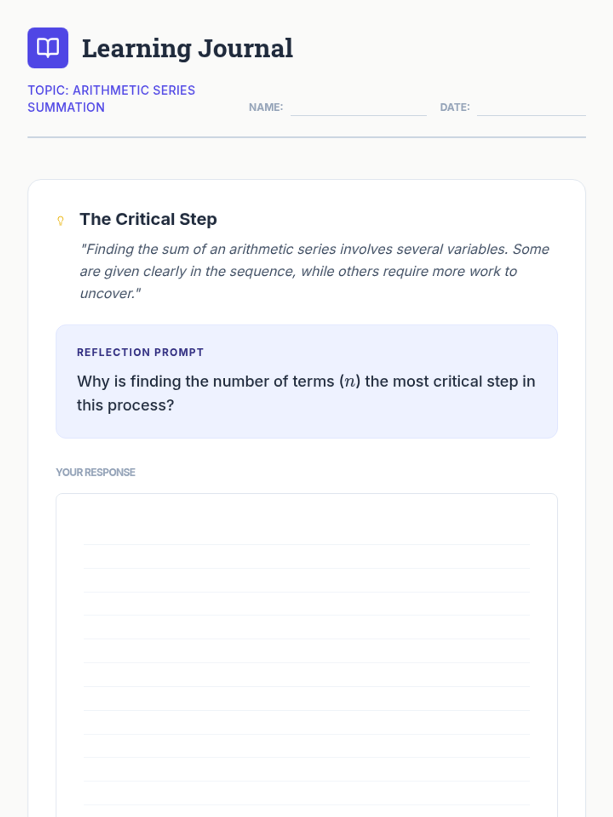
Task: Click the horizontal divider below the header
Action: coord(306,137)
